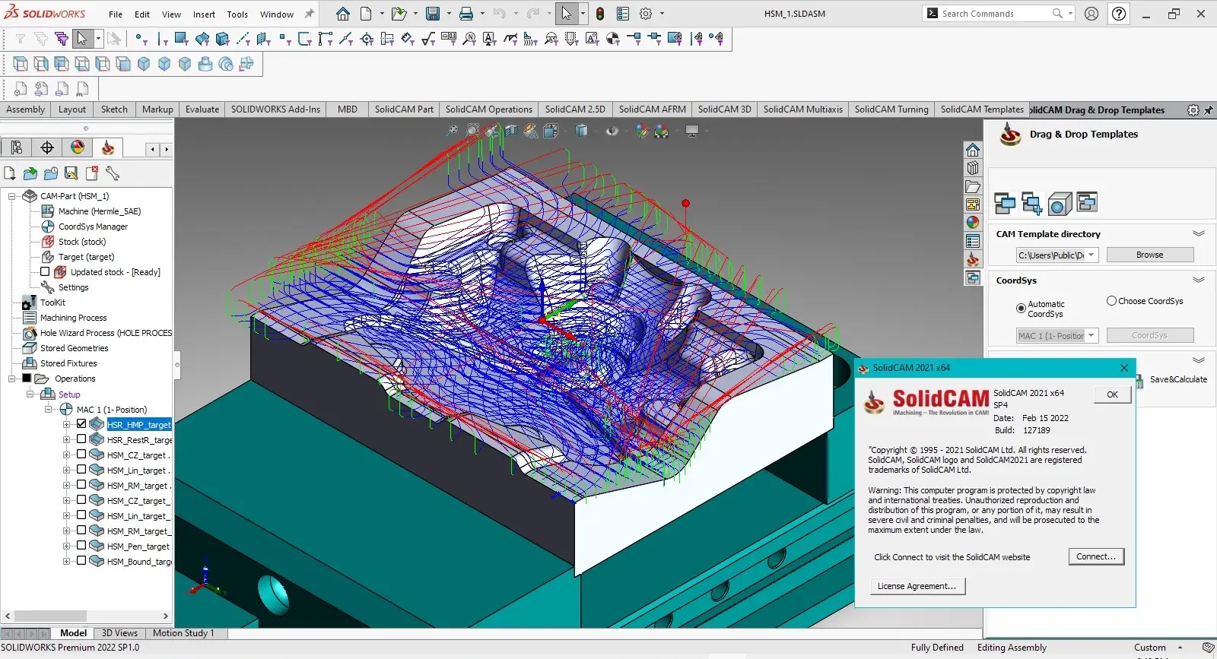Click the New document icon
The width and height of the screenshot is (1217, 659).
pyautogui.click(x=366, y=14)
